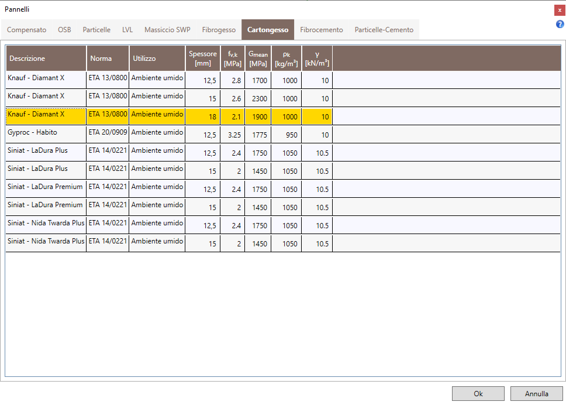The width and height of the screenshot is (566, 405).
Task: Select highlighted Knauf - Diamant X 18 mm row
Action: tap(283, 116)
